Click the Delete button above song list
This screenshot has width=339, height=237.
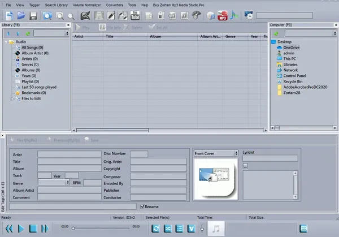[133, 28]
